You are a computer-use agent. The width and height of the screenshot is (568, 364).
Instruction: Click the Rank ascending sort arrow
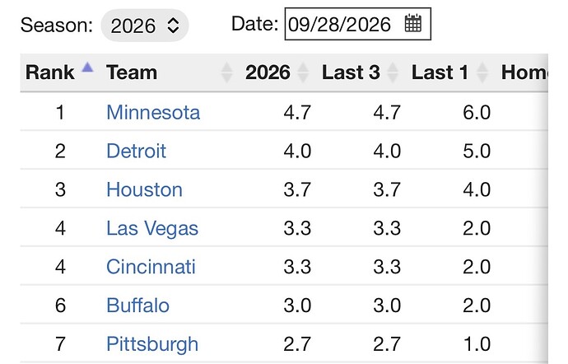click(87, 68)
